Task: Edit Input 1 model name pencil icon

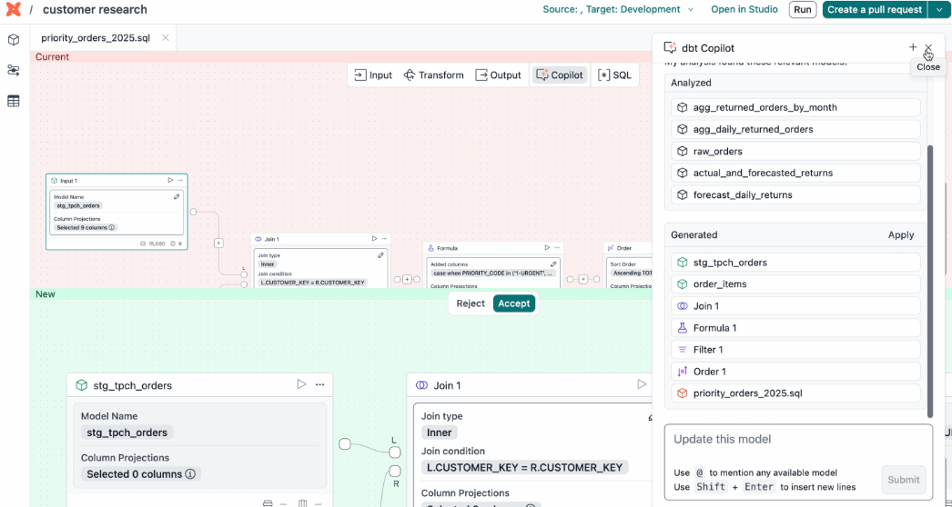Action: (x=177, y=196)
